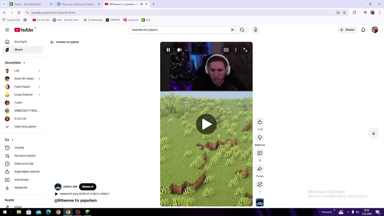Open Ercan Özdemir channel
This screenshot has height=216, width=384.
(x=23, y=95)
